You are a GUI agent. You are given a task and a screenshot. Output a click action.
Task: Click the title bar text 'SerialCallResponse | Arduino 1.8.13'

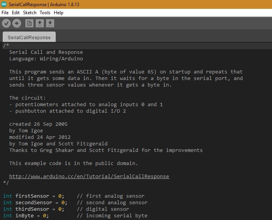coord(44,4)
